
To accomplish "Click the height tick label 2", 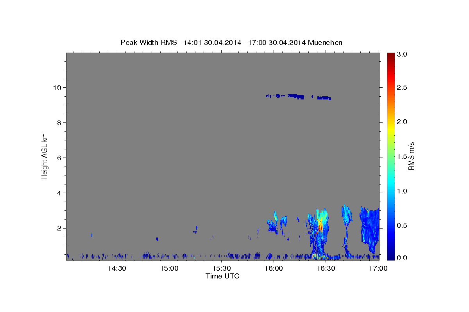I will (59, 228).
